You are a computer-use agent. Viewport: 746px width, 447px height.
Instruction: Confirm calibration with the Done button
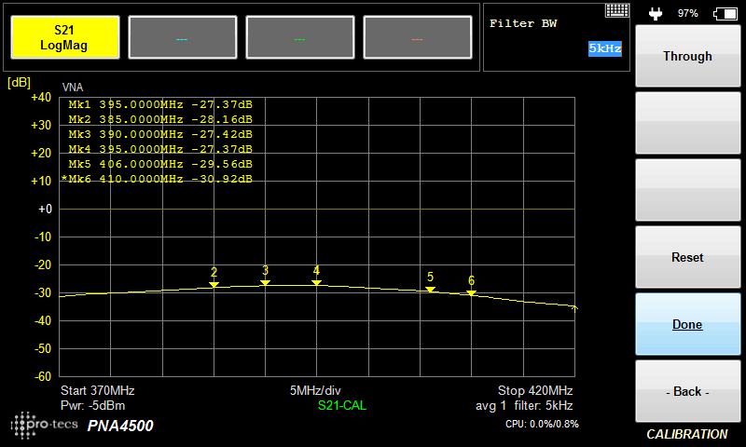click(687, 324)
